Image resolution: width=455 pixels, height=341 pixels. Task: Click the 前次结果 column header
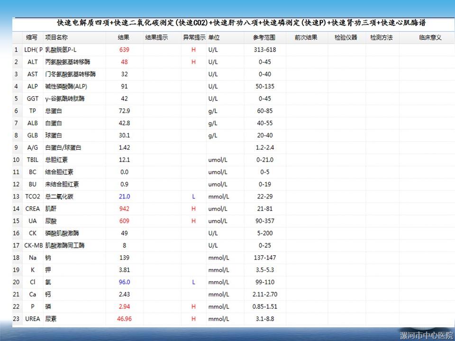tap(306, 37)
